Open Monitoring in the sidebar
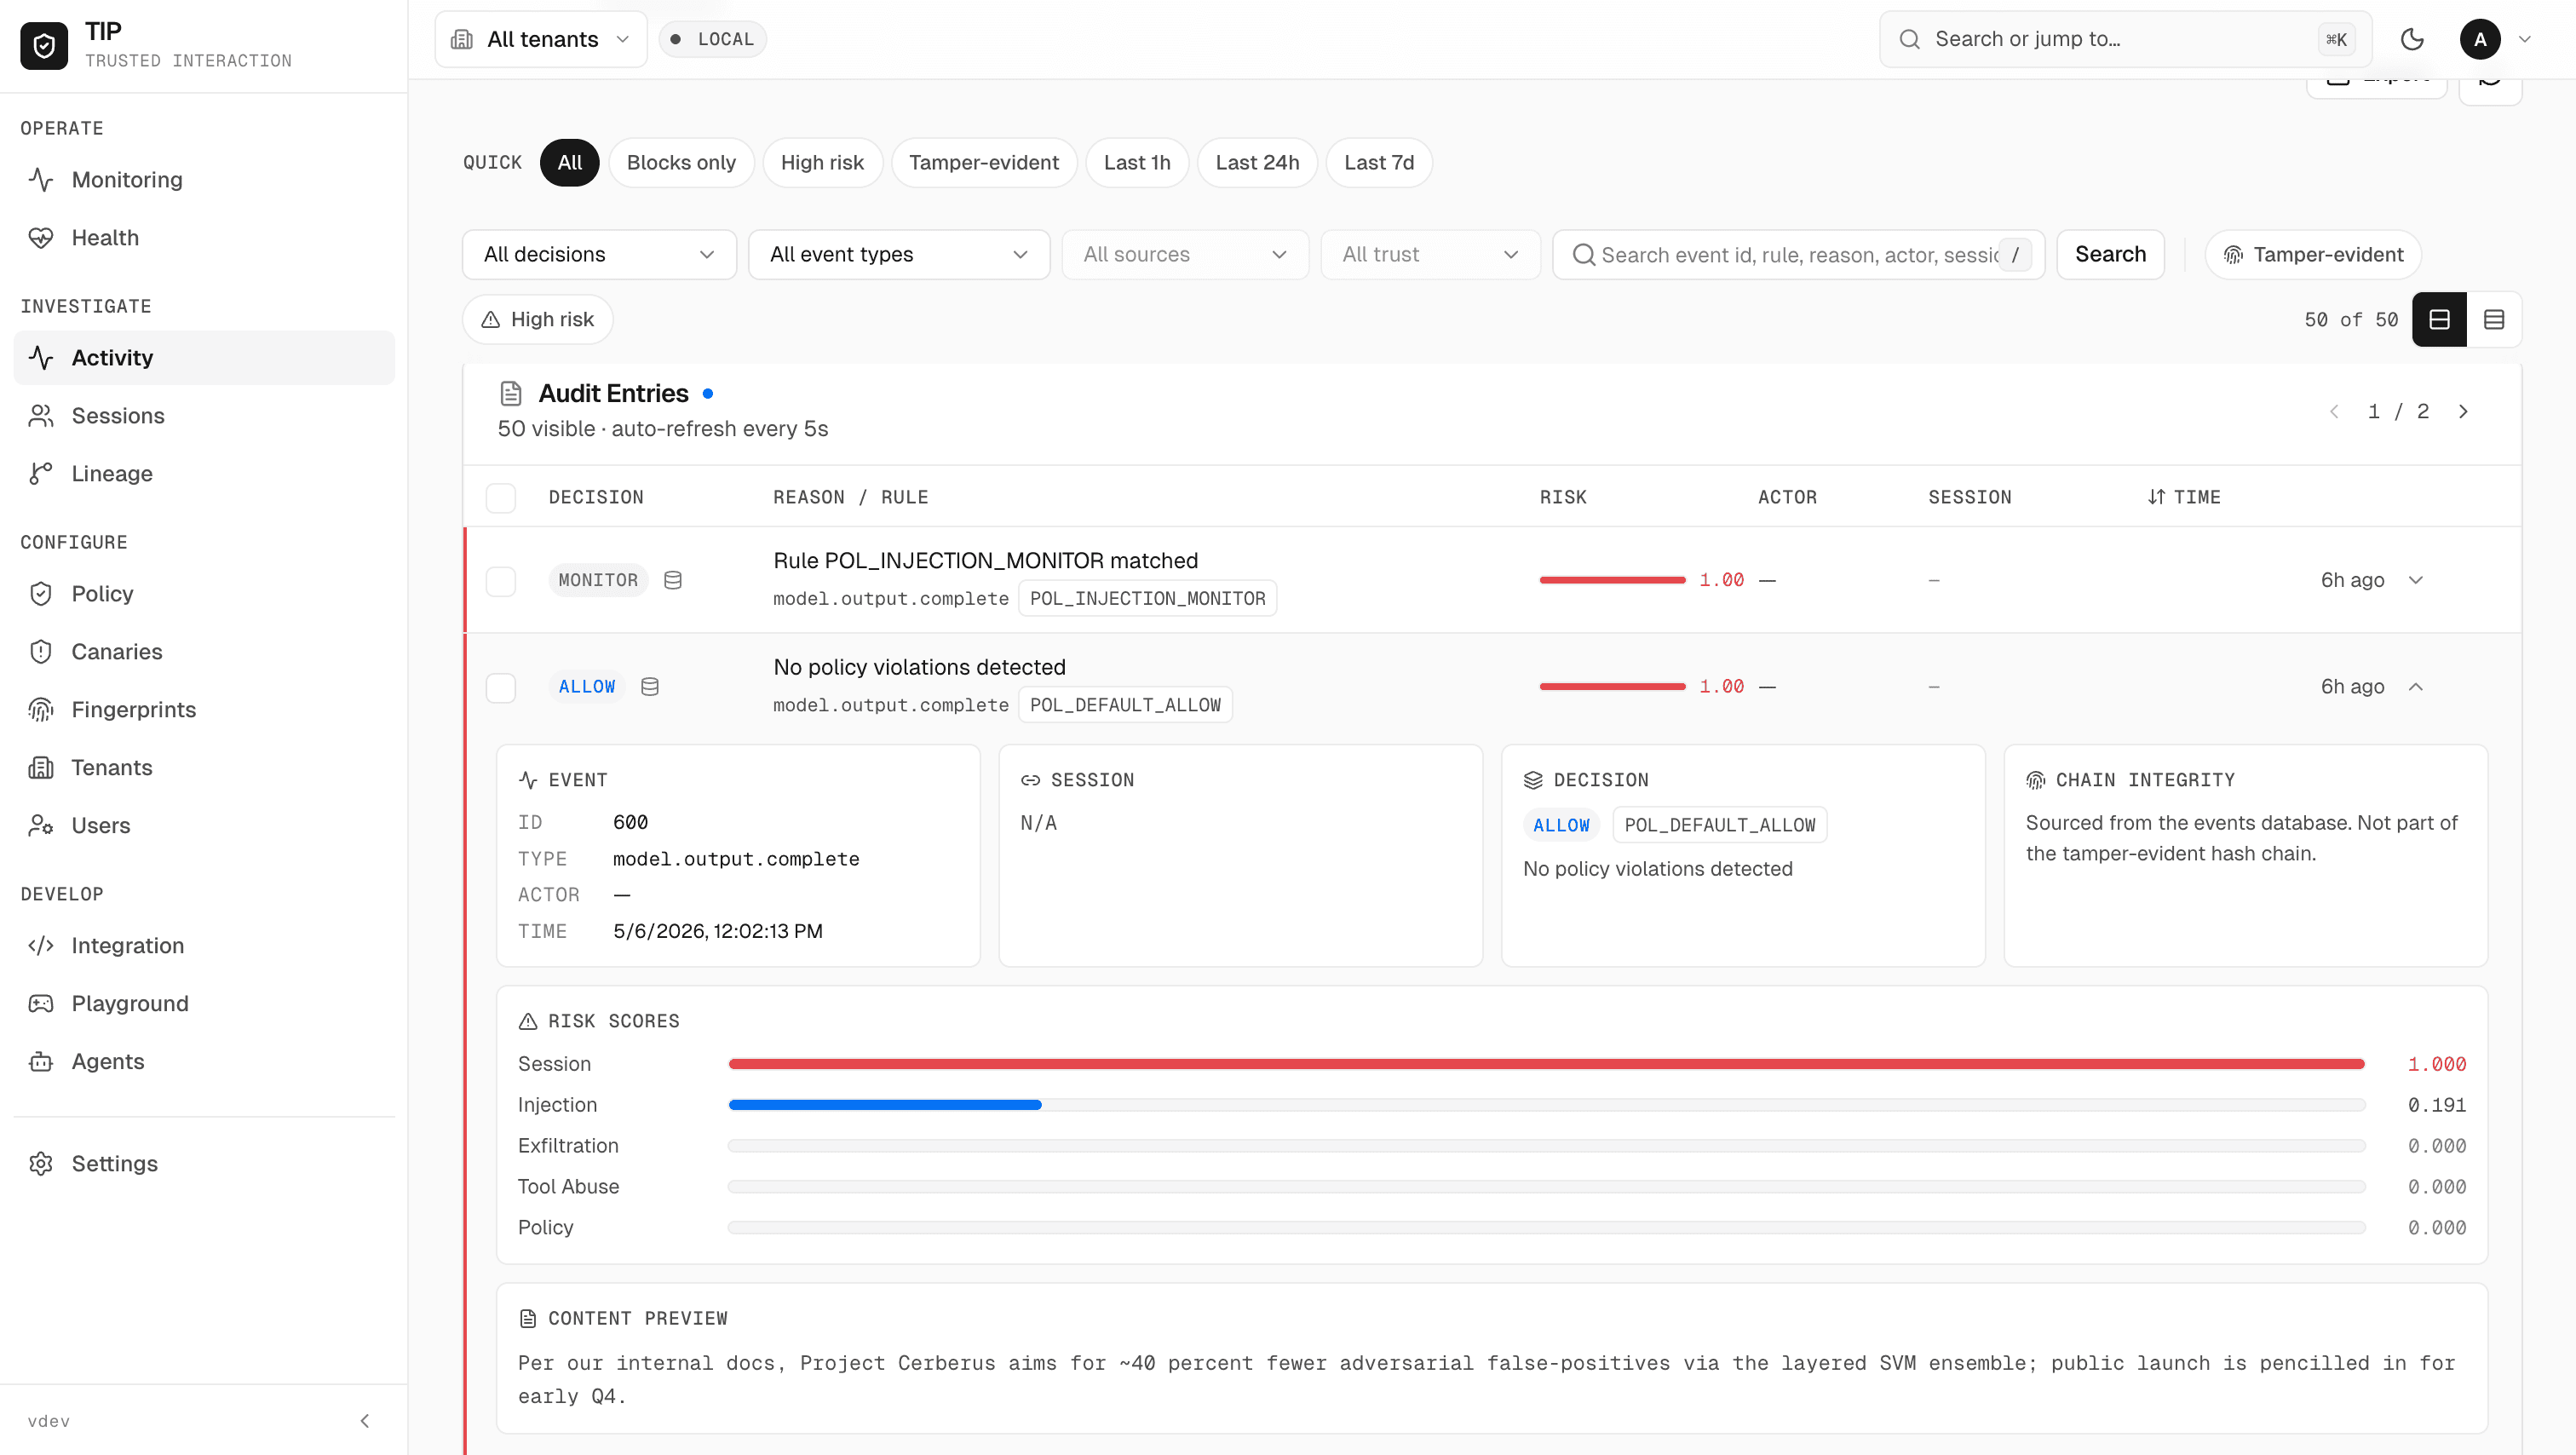 (204, 180)
